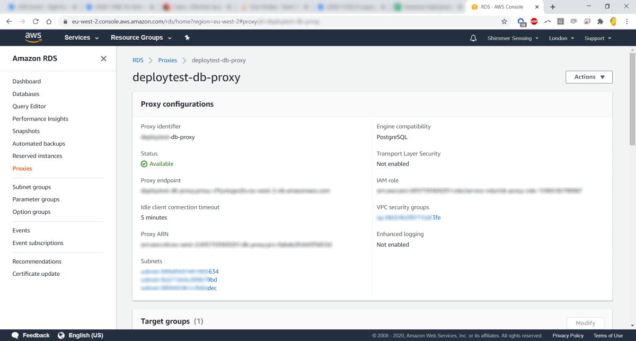View Events in sidebar

pyautogui.click(x=21, y=231)
